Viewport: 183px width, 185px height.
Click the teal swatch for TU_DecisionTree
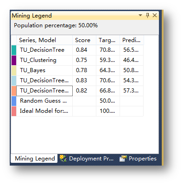point(14,50)
